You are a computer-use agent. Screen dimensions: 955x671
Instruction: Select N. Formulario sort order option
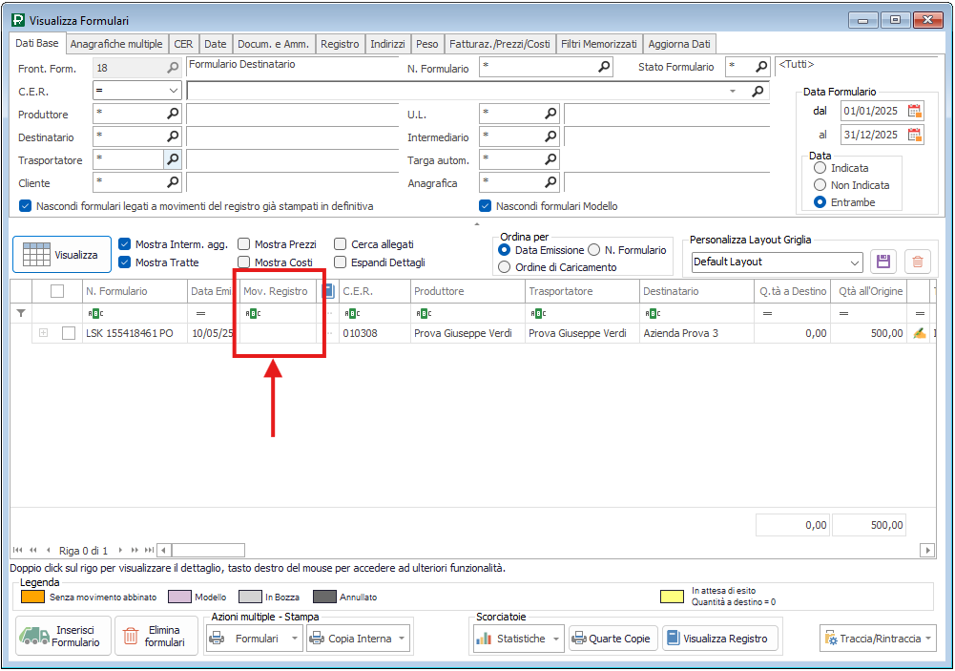[x=594, y=250]
